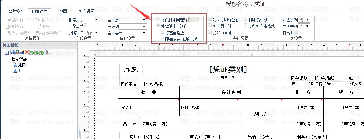Select template named 1 in the tree
364x139 pixels.
tap(17, 70)
